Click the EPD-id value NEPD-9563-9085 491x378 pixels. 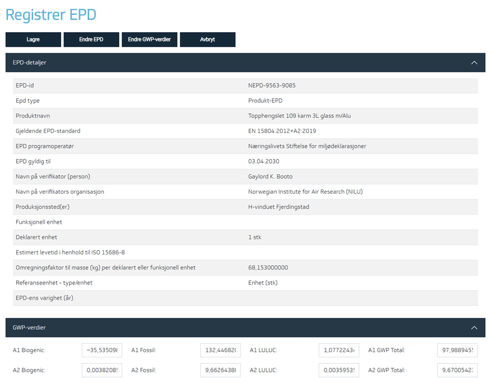point(272,86)
